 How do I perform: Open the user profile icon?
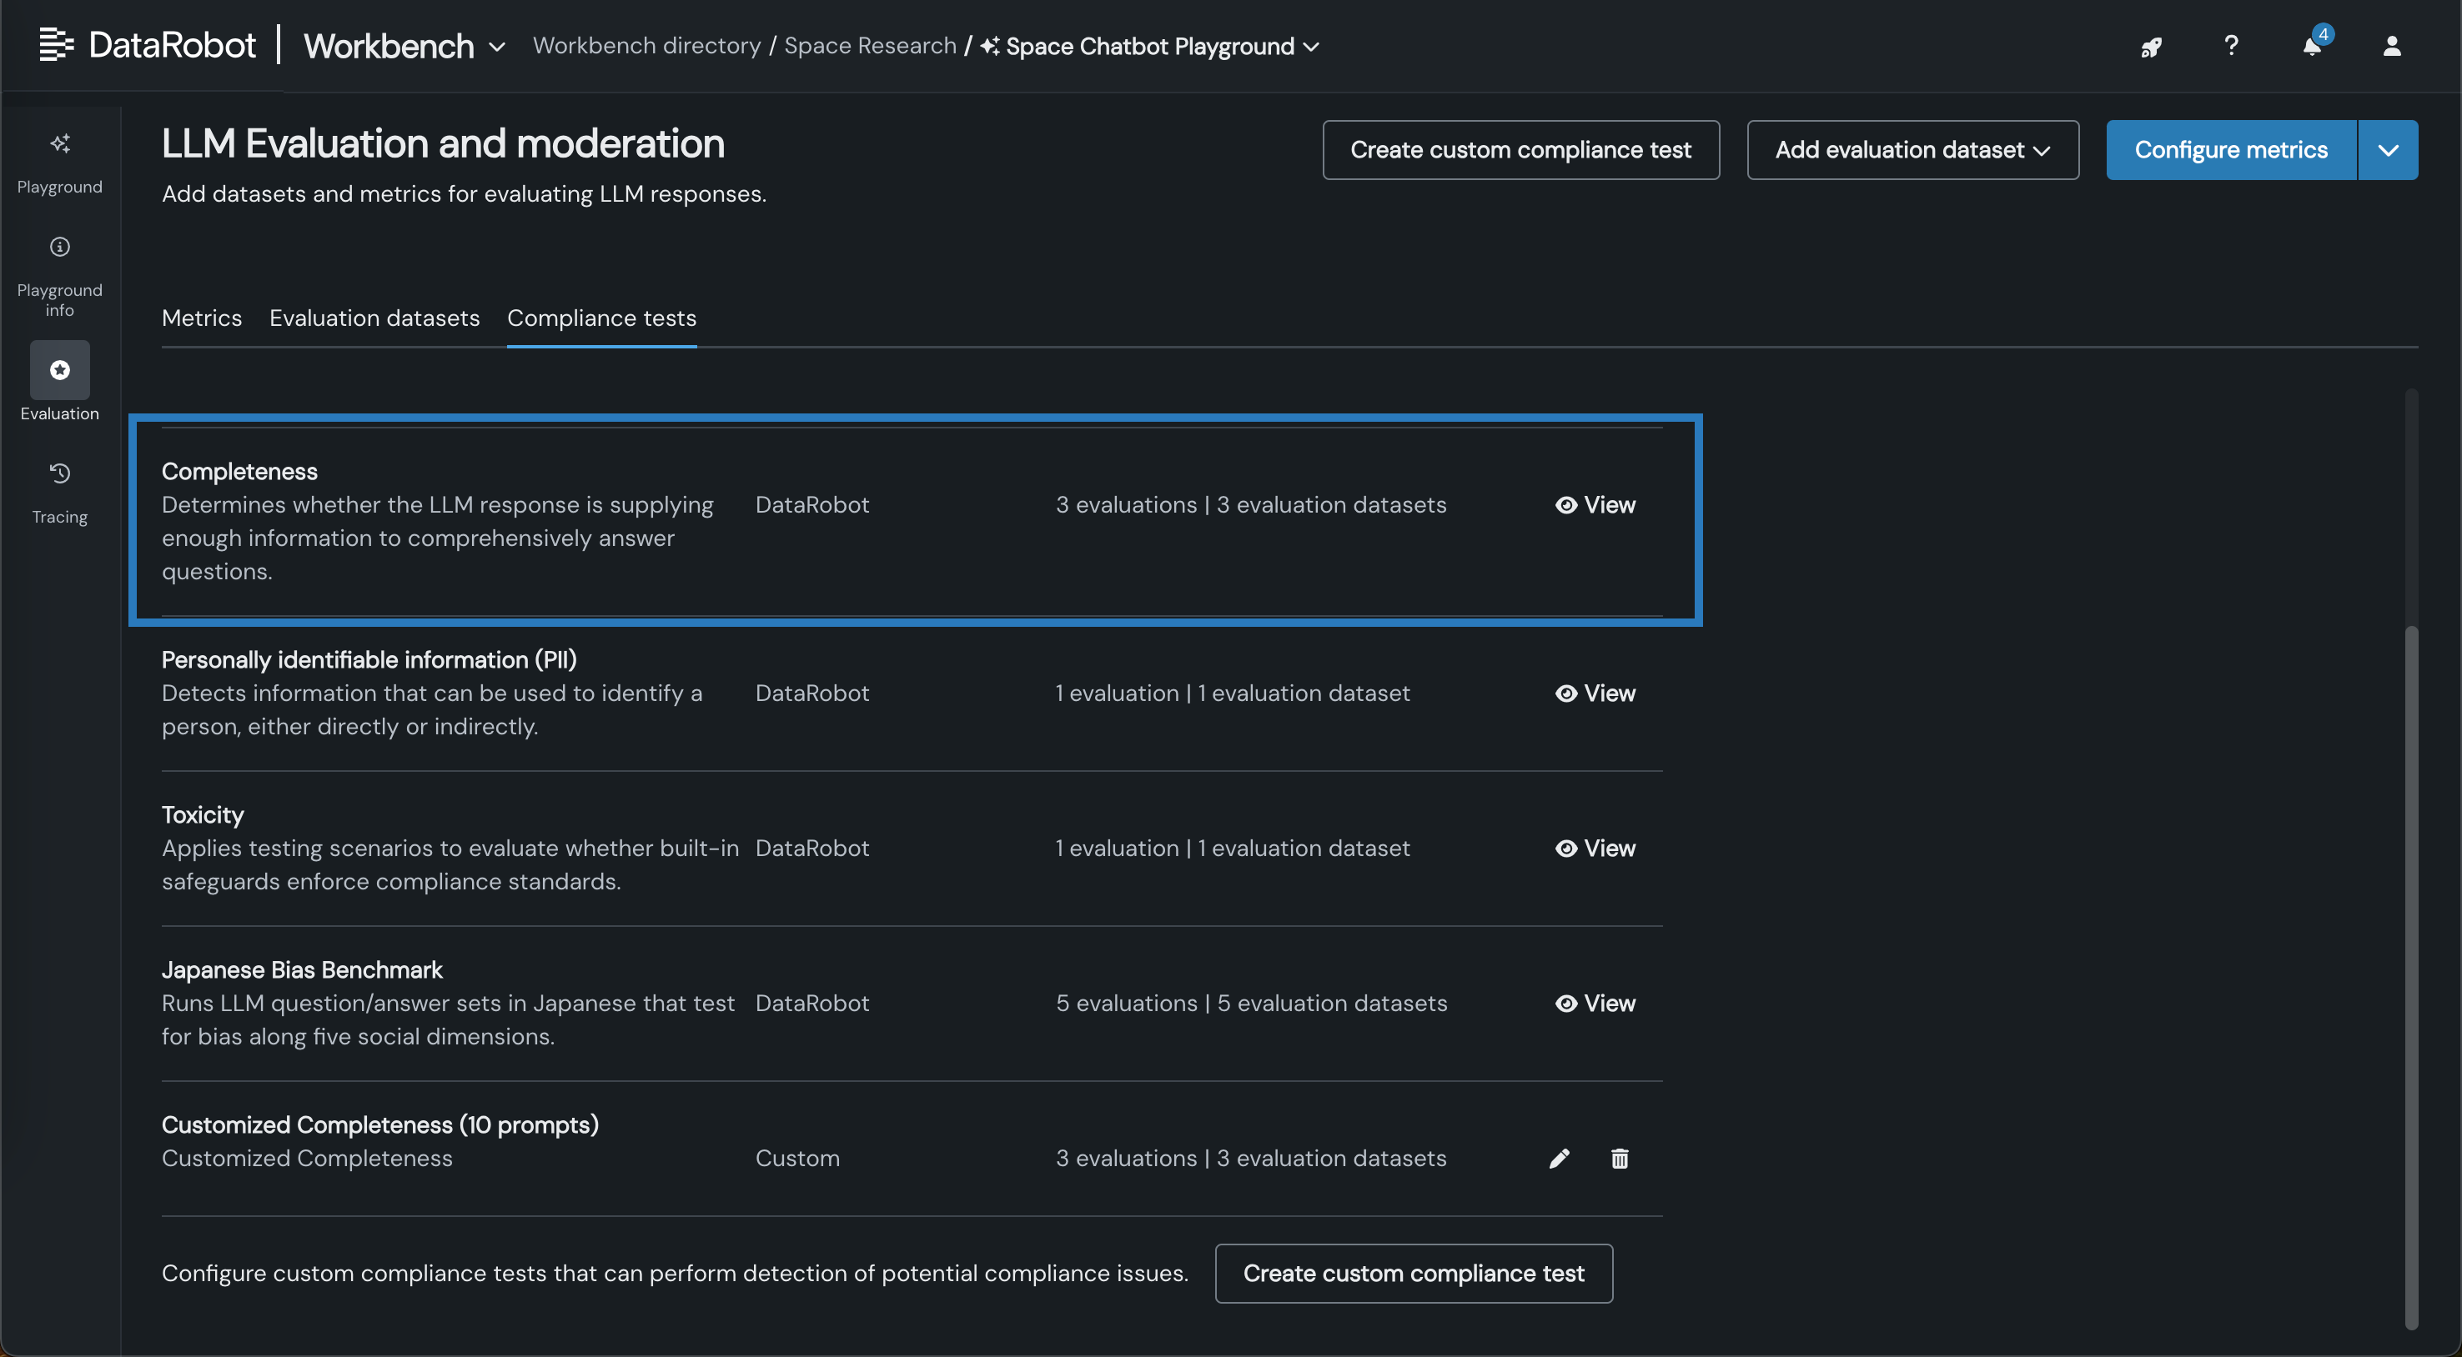[2391, 46]
